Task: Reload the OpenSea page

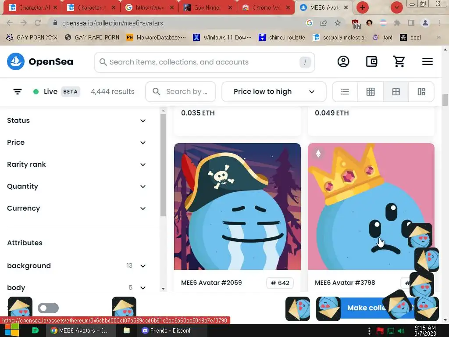Action: [x=38, y=23]
